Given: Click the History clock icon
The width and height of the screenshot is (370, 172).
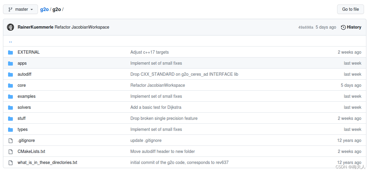Looking at the screenshot, I should [x=343, y=27].
